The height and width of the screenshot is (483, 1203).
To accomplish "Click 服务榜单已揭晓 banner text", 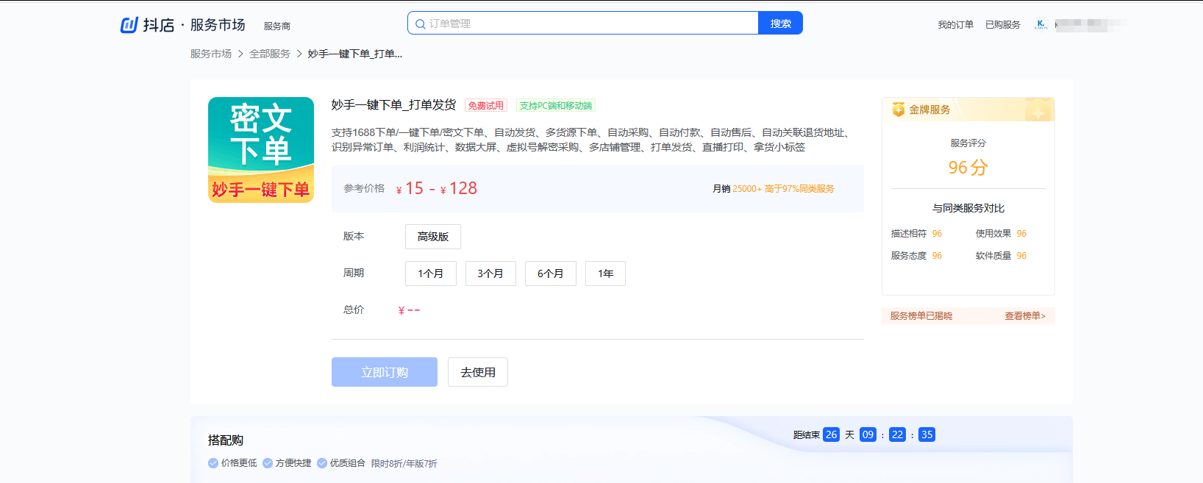I will [x=921, y=315].
